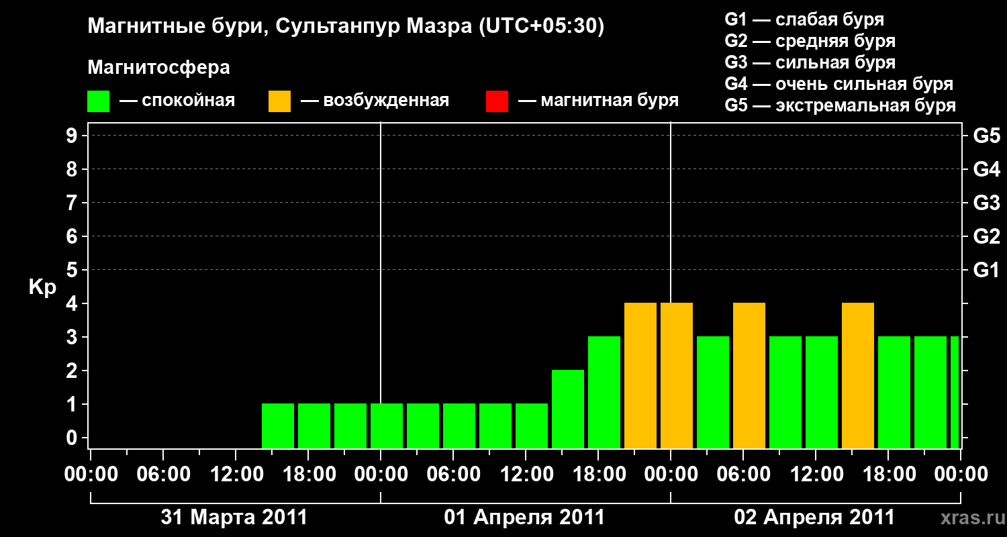Click the '02 Апреля 2011' date label
The height and width of the screenshot is (537, 1007).
pos(814,518)
